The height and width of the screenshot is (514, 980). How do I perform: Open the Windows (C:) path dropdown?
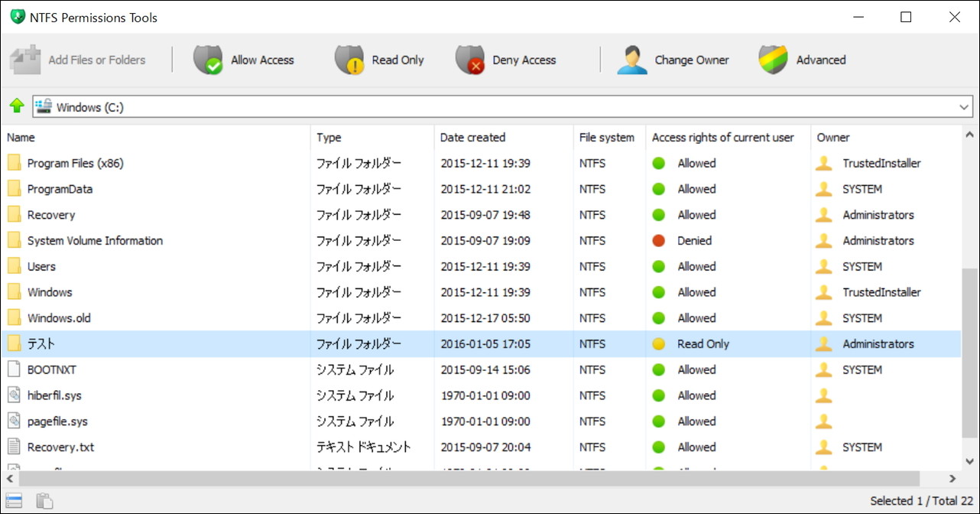click(x=964, y=106)
